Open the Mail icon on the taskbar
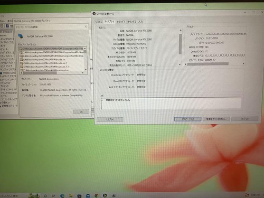The width and height of the screenshot is (264, 198). point(88,196)
